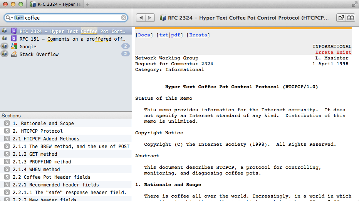Click the search magnifier icon
Image resolution: width=359 pixels, height=201 pixels.
[8, 18]
